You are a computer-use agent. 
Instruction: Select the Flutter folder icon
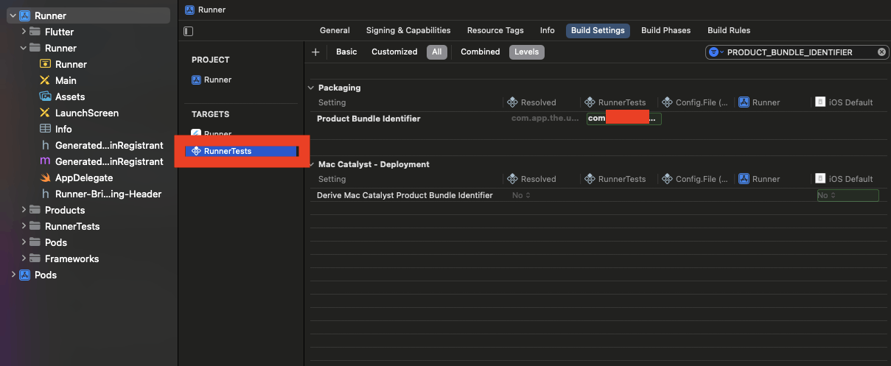(35, 32)
